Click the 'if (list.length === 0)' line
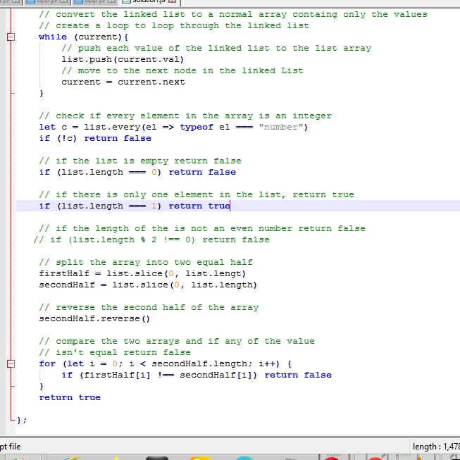This screenshot has width=460, height=460. 137,172
